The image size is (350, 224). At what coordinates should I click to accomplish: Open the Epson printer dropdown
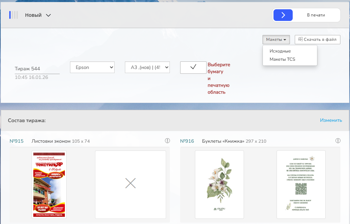click(92, 67)
